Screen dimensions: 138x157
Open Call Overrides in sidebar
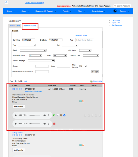[117, 25]
